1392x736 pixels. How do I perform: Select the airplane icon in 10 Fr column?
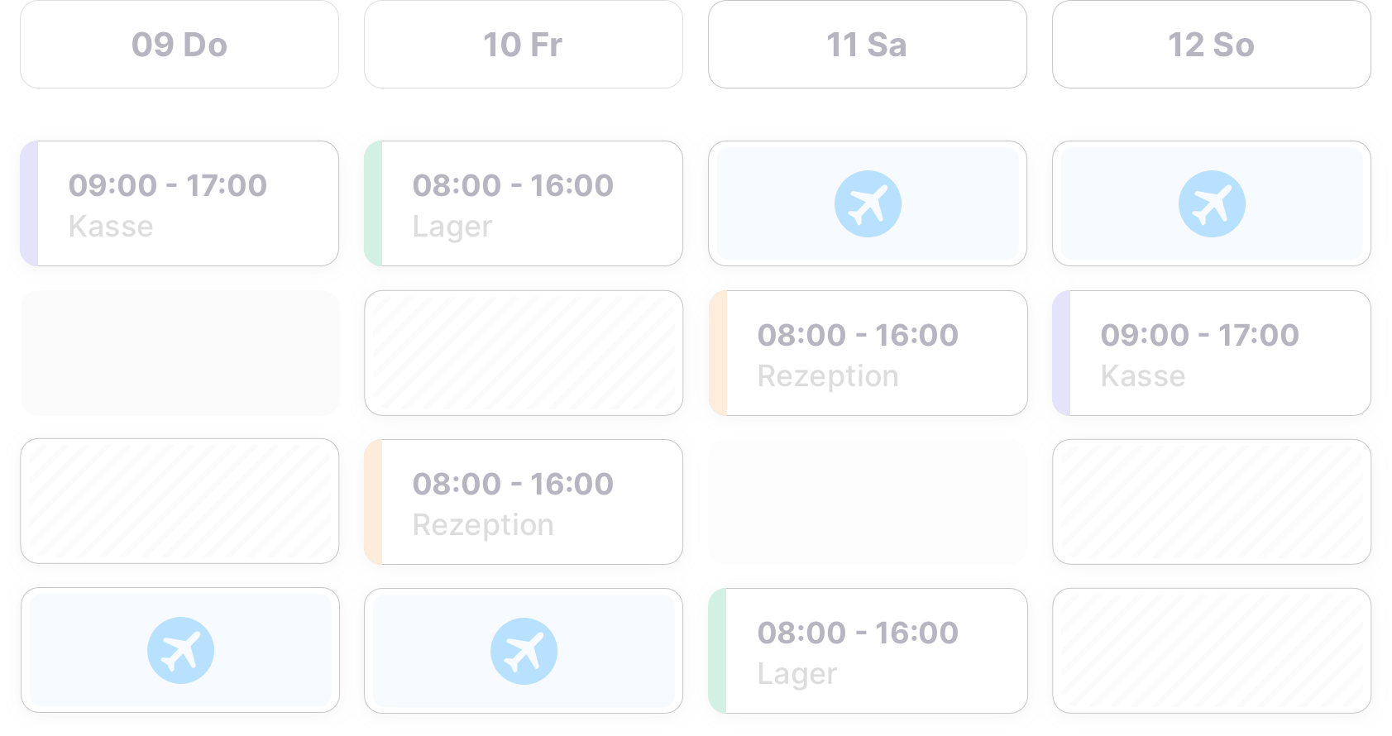[524, 652]
